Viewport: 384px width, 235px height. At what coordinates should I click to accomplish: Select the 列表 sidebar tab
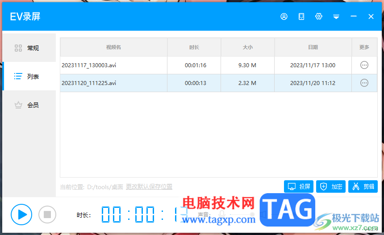pos(29,77)
